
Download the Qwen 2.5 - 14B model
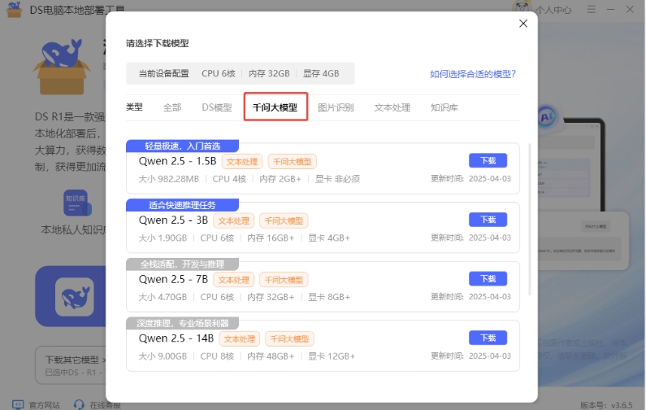[x=488, y=338]
